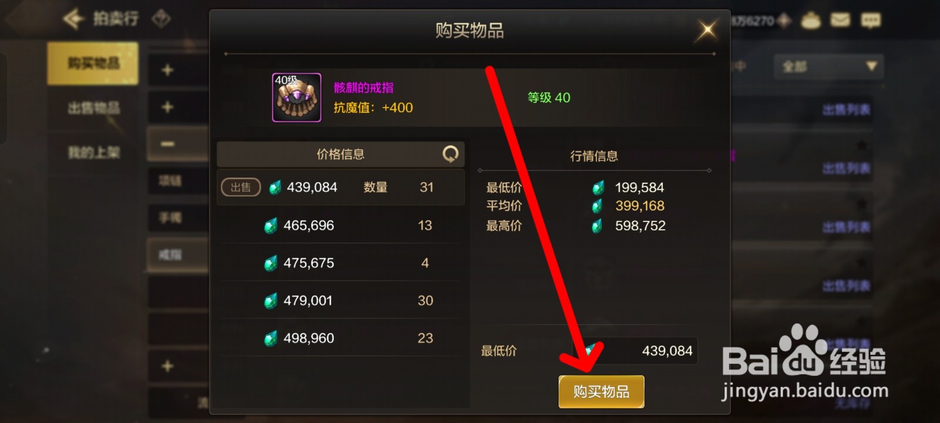Click the 骸麒的戒指 ring item thumbnail

(x=297, y=98)
